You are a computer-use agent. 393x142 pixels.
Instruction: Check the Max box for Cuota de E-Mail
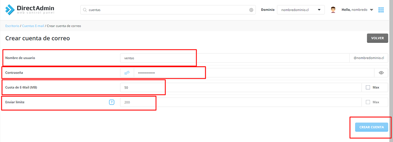[x=368, y=87]
